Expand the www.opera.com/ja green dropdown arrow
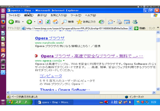 click(64, 61)
